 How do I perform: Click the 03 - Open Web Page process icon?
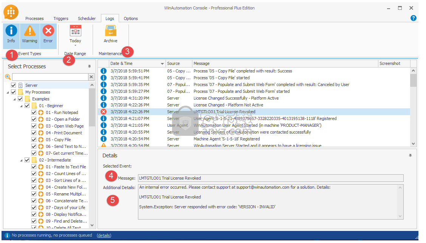point(41,126)
